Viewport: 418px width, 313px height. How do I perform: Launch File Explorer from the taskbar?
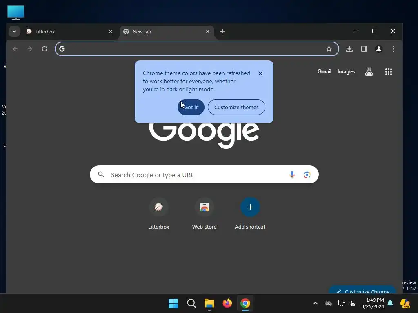pyautogui.click(x=209, y=303)
